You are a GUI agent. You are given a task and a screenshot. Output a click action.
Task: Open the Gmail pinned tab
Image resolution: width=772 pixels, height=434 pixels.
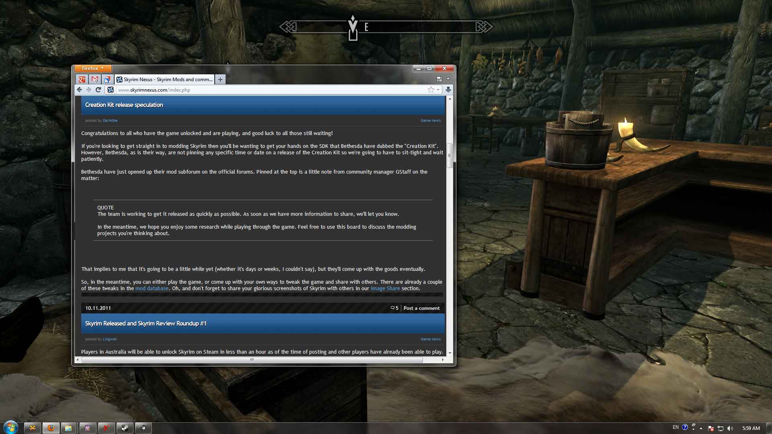pyautogui.click(x=94, y=80)
